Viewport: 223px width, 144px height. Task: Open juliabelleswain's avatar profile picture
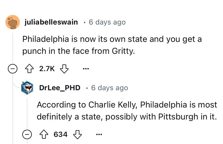click(x=12, y=22)
